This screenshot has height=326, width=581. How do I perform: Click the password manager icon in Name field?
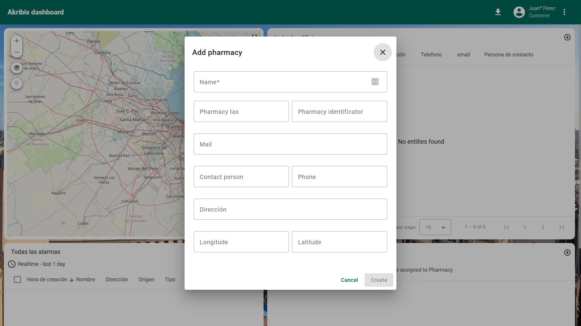pos(375,82)
